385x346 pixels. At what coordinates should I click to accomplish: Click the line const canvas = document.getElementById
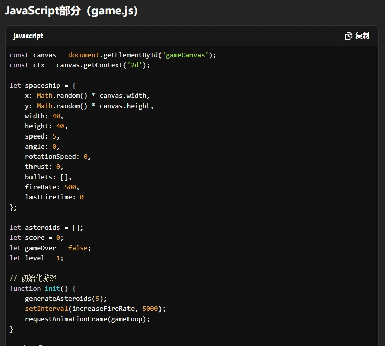click(x=113, y=55)
